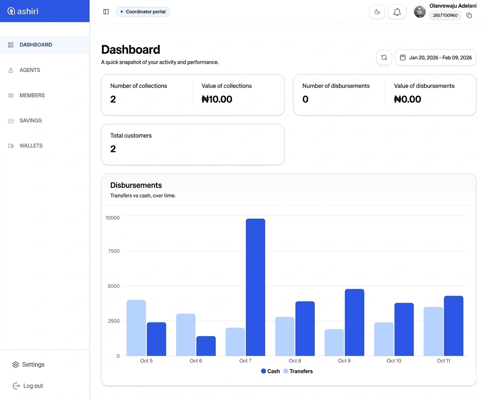Image resolution: width=486 pixels, height=400 pixels.
Task: Open the Members page
Action: (45, 95)
